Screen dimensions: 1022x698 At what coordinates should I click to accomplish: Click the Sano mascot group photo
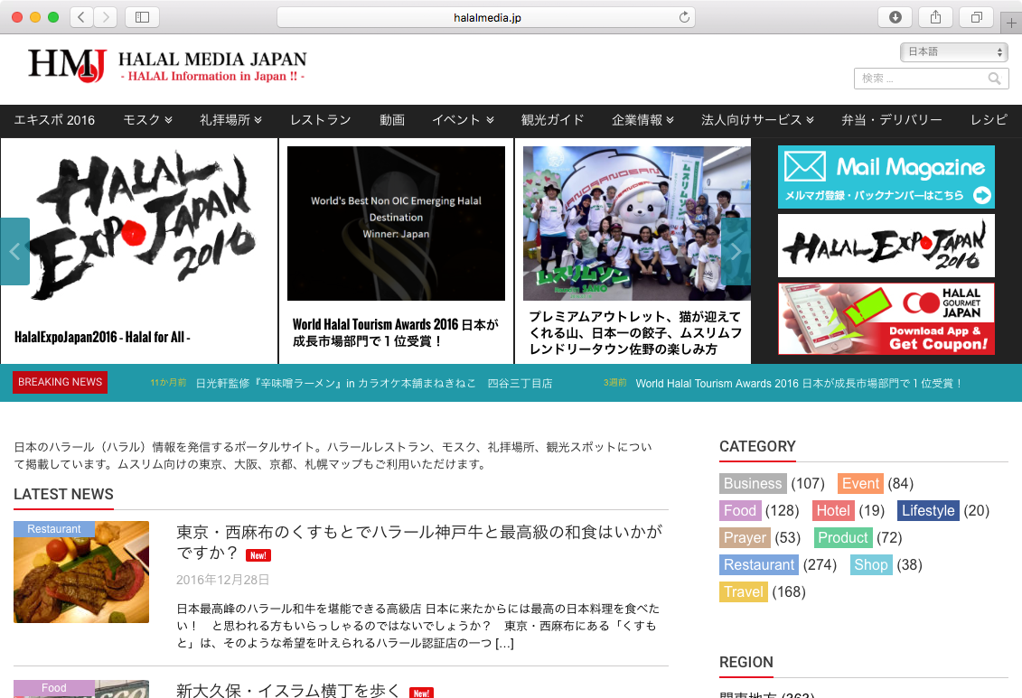(x=637, y=223)
